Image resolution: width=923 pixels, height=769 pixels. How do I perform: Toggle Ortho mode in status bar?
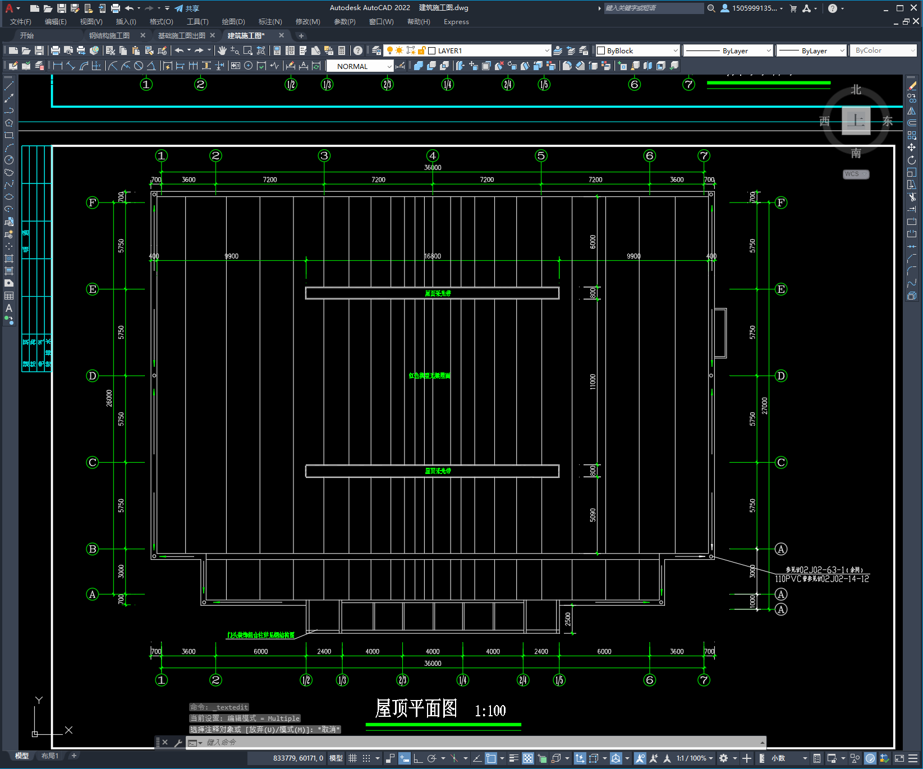tap(418, 758)
